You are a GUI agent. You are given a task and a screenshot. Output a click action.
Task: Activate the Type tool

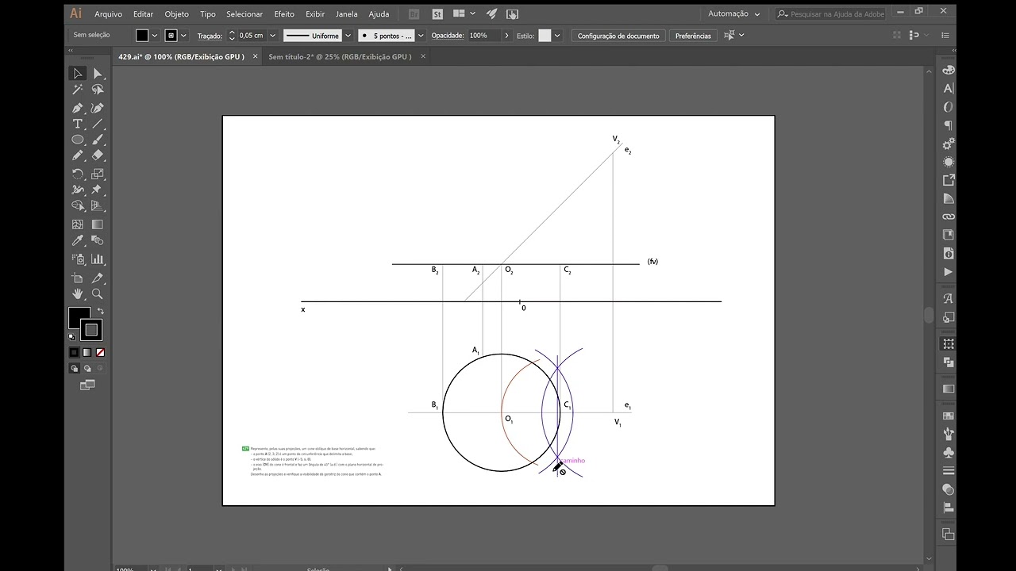tap(78, 124)
